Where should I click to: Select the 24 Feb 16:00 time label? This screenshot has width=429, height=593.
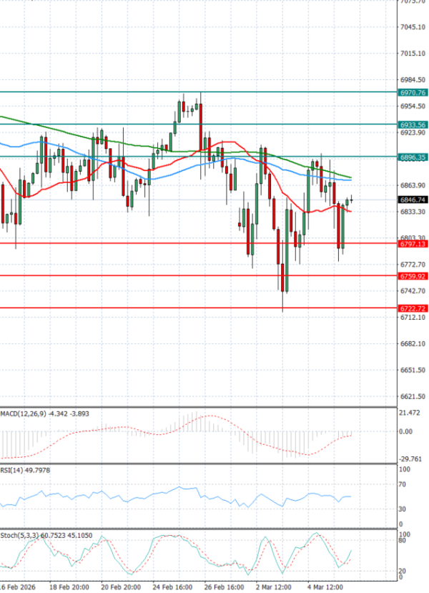point(174,586)
